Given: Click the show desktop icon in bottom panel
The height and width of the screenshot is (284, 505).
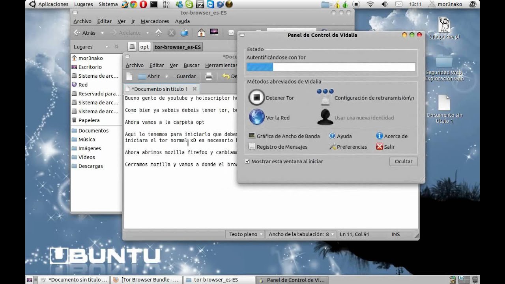Looking at the screenshot, I should pos(29,280).
